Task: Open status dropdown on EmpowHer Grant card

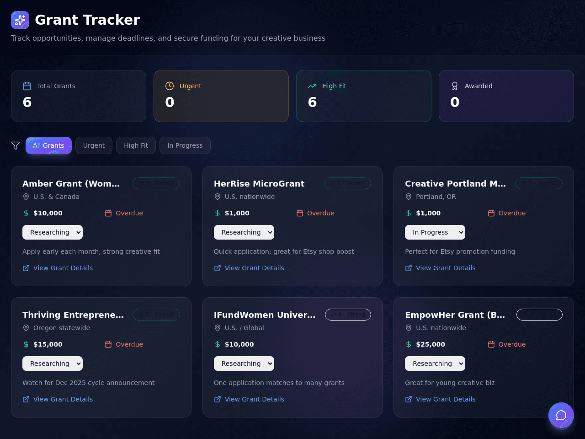Action: [435, 364]
